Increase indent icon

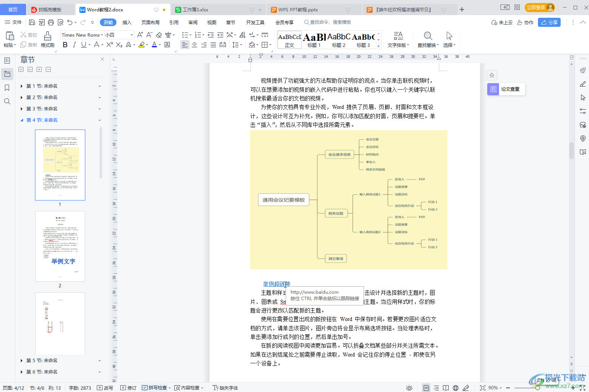pos(220,35)
